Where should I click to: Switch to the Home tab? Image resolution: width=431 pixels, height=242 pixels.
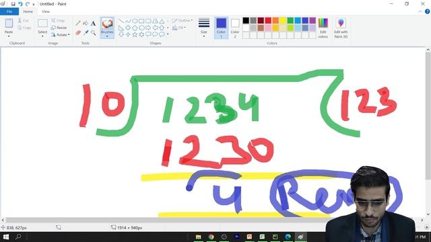pyautogui.click(x=28, y=11)
